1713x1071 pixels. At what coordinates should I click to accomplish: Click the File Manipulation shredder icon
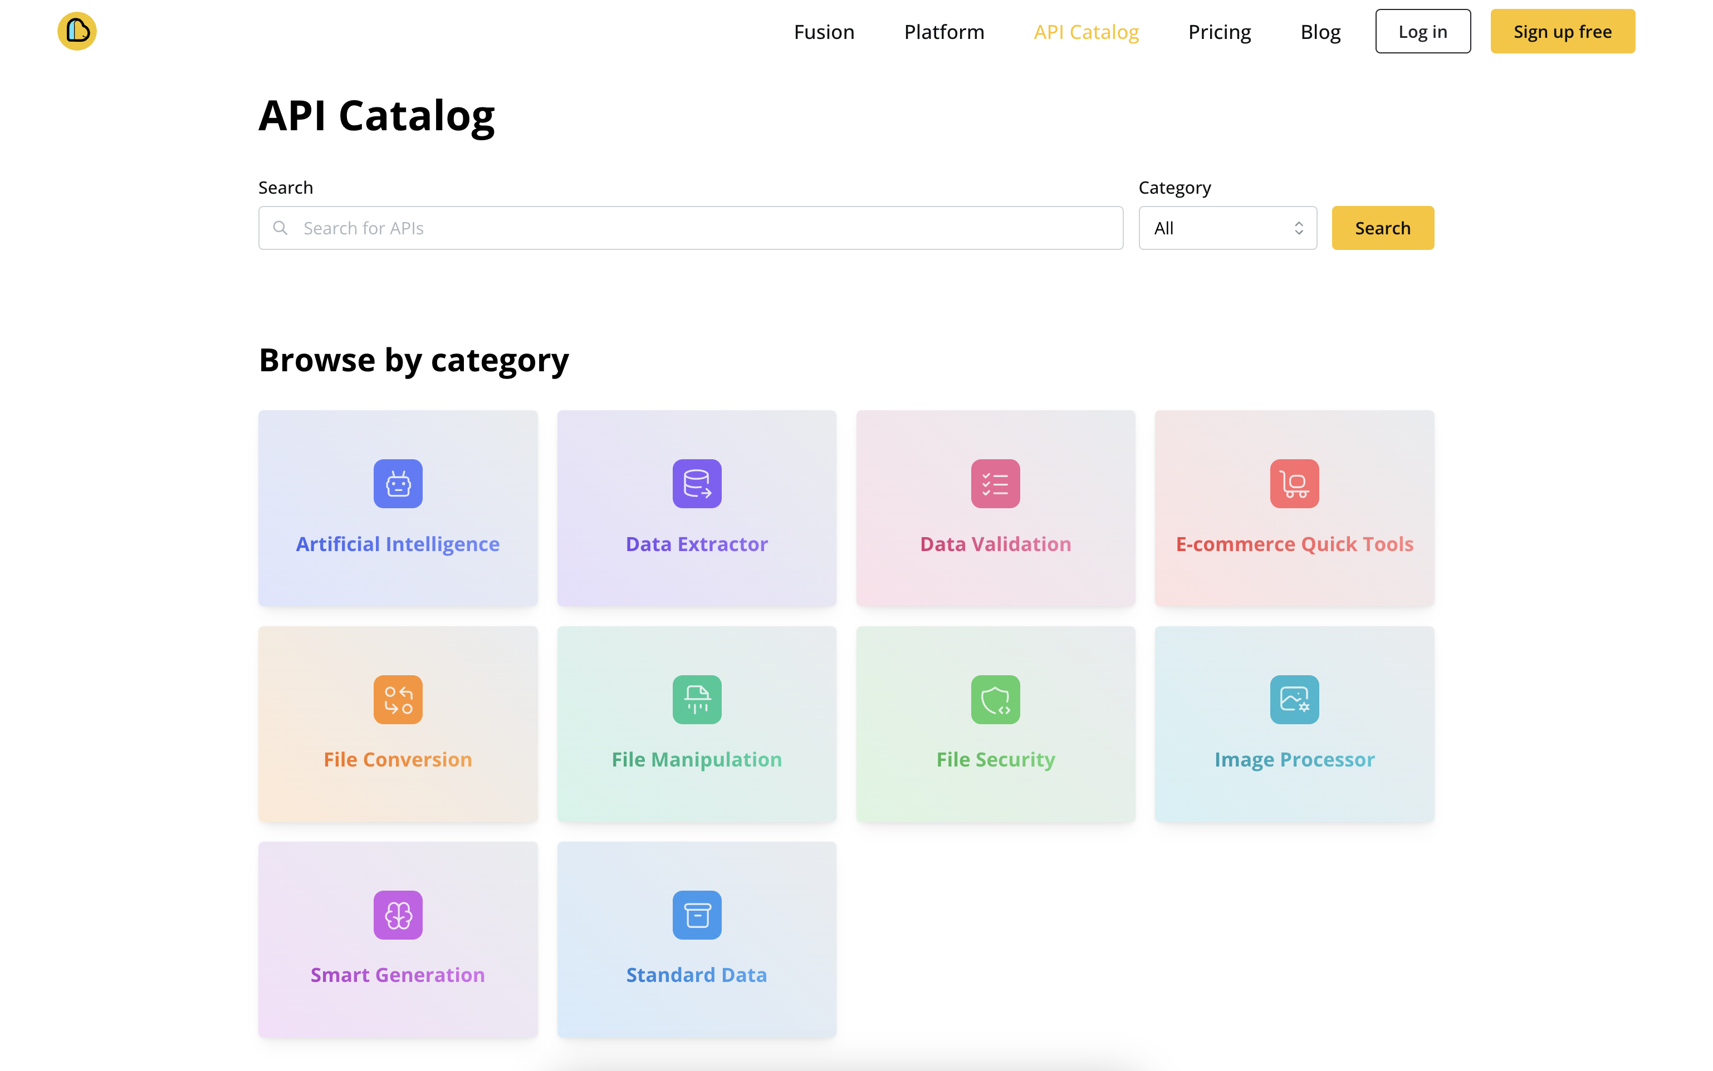[x=696, y=699]
